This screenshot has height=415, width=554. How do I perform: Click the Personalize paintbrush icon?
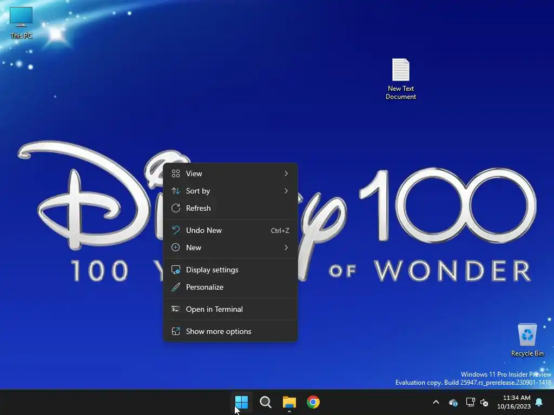pyautogui.click(x=176, y=287)
